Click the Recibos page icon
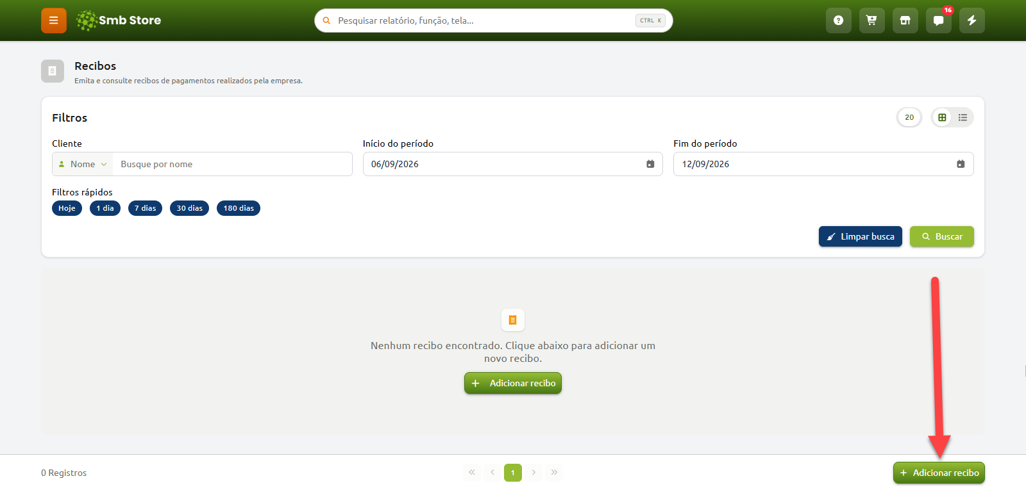 click(53, 71)
